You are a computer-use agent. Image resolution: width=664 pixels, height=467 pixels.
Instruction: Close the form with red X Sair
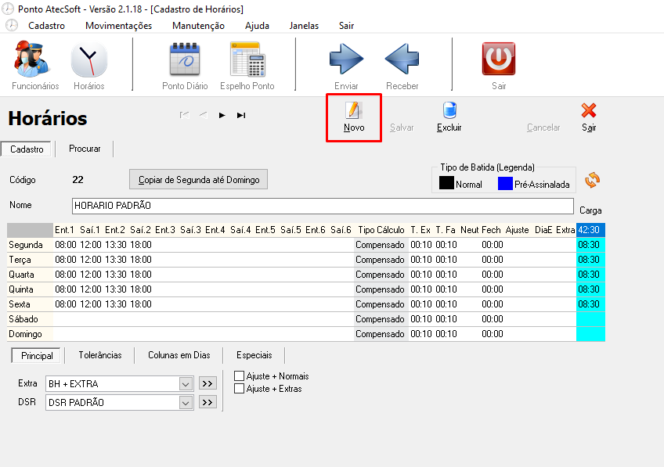589,117
